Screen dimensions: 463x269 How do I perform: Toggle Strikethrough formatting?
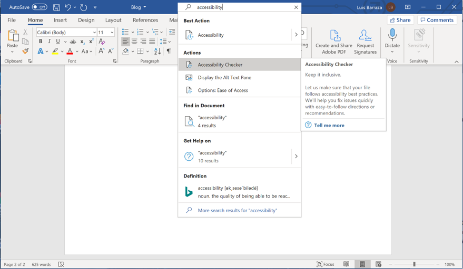coord(73,42)
